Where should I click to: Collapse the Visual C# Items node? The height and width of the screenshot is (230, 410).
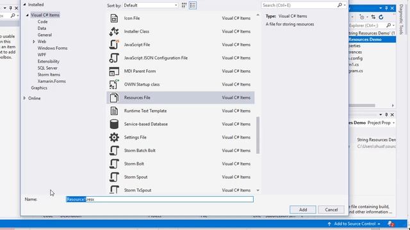tap(27, 15)
